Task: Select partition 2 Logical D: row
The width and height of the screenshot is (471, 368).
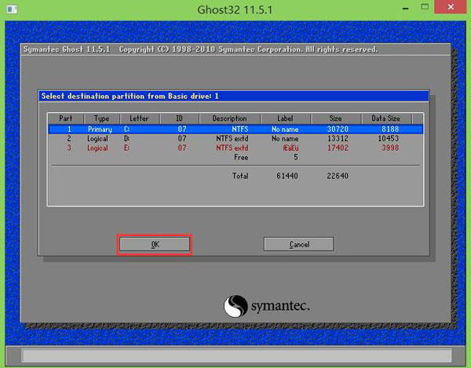Action: coord(235,138)
